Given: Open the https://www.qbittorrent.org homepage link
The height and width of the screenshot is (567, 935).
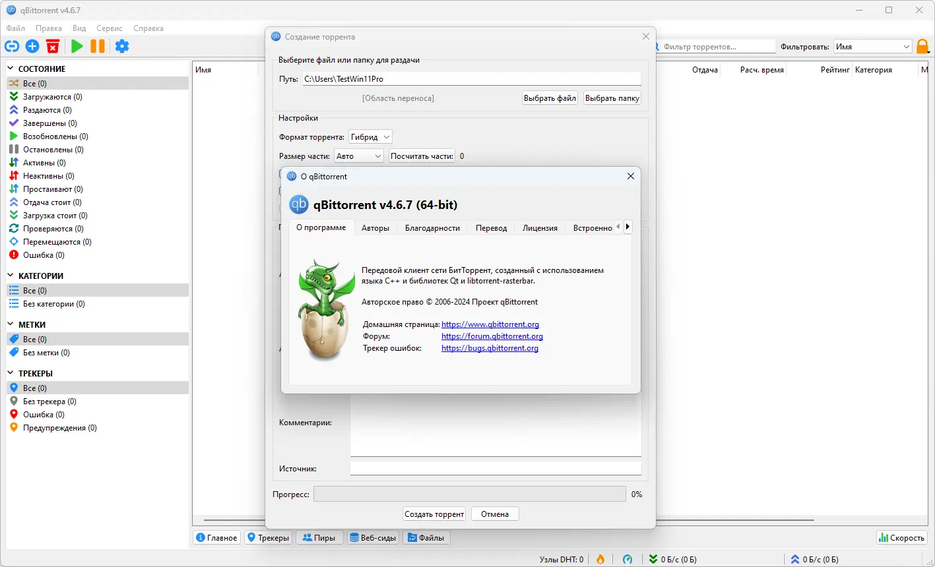Looking at the screenshot, I should point(490,324).
